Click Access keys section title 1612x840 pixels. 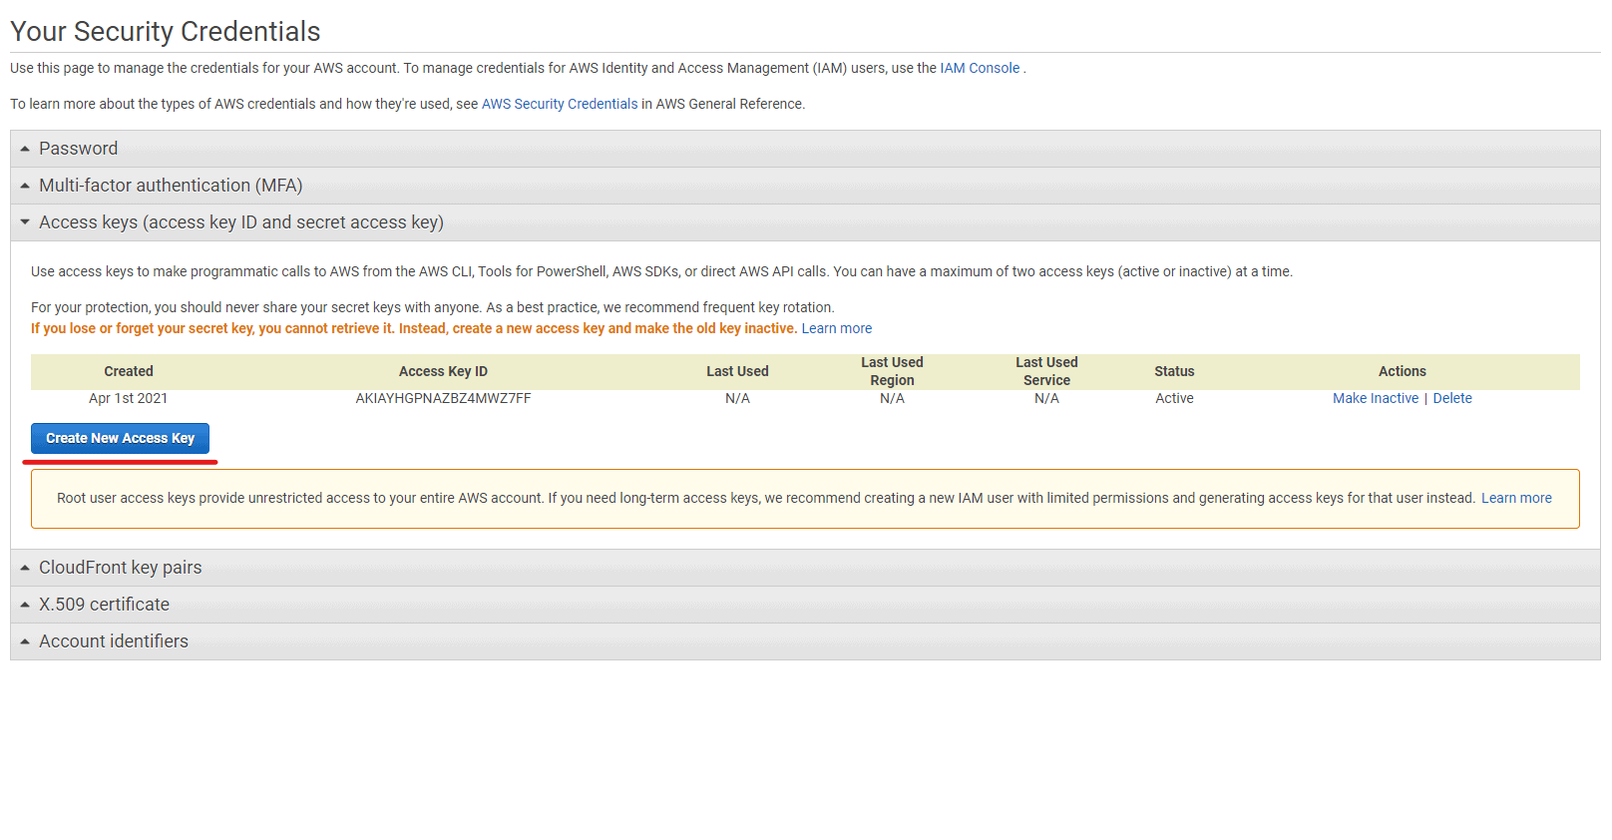coord(241,222)
